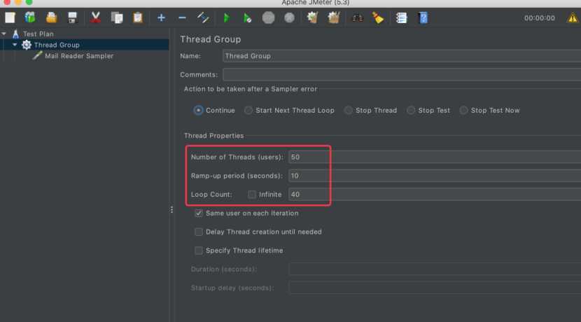Click the panel divider handle dots
581x322 pixels.
point(171,210)
